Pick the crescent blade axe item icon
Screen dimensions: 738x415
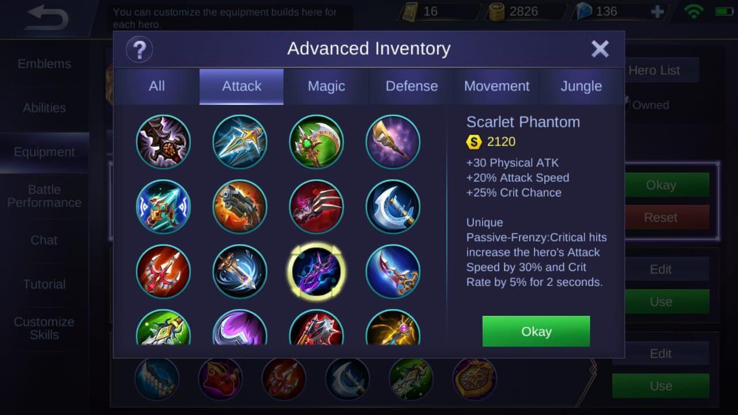pyautogui.click(x=393, y=206)
